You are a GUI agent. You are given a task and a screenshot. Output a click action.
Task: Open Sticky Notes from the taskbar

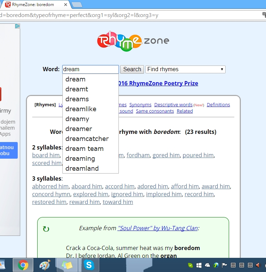(x=67, y=265)
